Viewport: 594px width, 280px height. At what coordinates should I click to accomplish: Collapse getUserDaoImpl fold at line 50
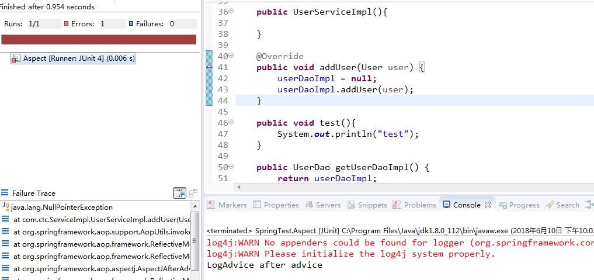231,167
